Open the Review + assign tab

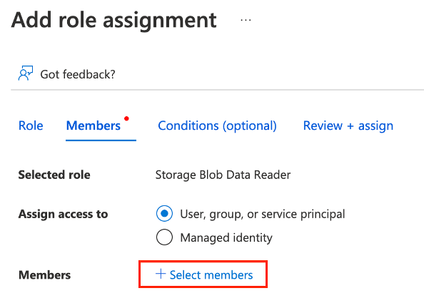coord(348,126)
